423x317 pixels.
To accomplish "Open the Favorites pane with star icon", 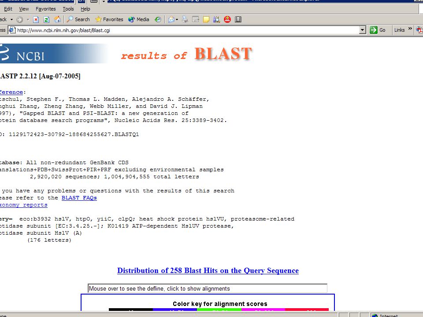I will click(x=109, y=19).
